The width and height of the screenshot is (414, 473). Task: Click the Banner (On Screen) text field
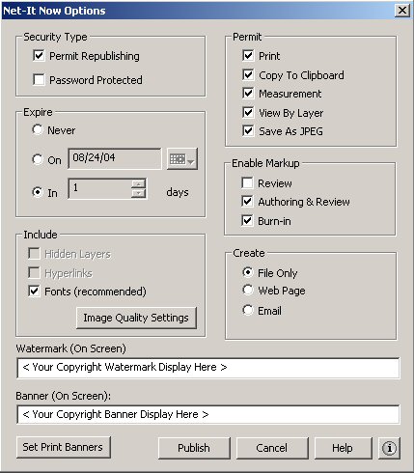click(208, 414)
